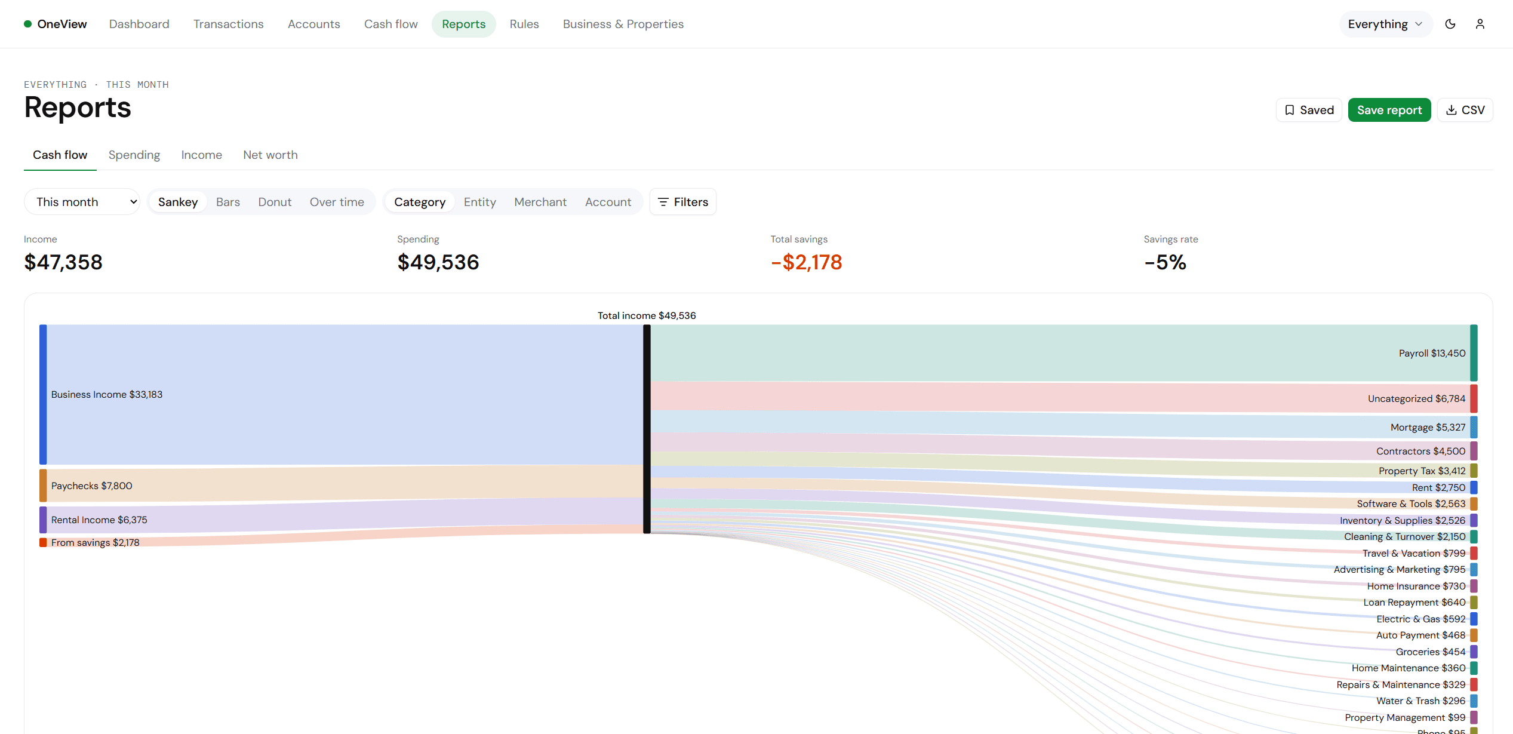The width and height of the screenshot is (1513, 734).
Task: Open the user profile icon
Action: pyautogui.click(x=1480, y=24)
